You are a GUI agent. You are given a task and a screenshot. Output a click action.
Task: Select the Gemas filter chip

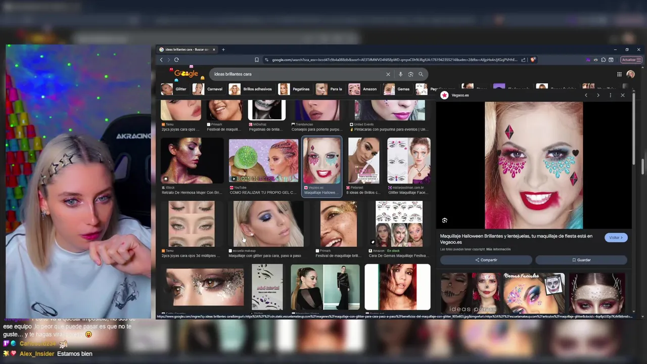pyautogui.click(x=397, y=89)
